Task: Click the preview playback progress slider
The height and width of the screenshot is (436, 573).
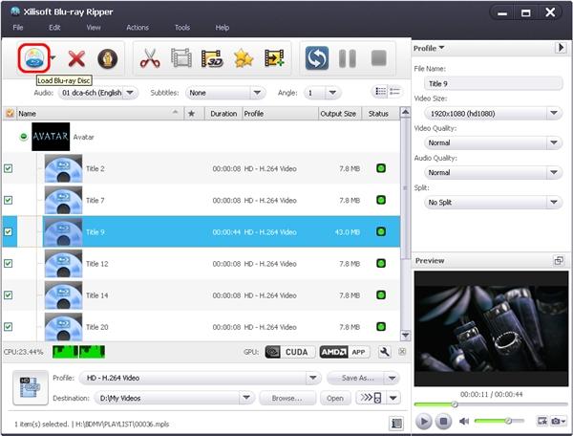Action: coord(491,404)
